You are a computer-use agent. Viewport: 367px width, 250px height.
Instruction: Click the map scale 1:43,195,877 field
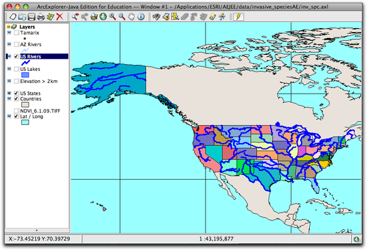pos(216,239)
